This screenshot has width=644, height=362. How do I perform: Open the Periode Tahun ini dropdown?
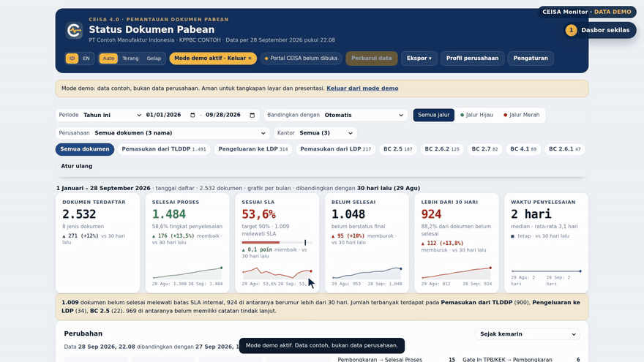112,116
